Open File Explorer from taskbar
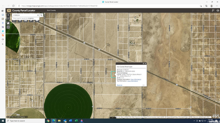 click(x=59, y=121)
